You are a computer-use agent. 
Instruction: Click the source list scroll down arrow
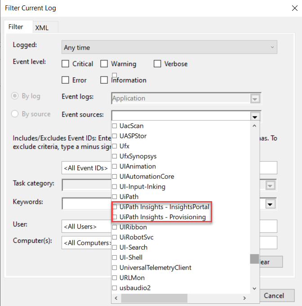[x=254, y=288]
